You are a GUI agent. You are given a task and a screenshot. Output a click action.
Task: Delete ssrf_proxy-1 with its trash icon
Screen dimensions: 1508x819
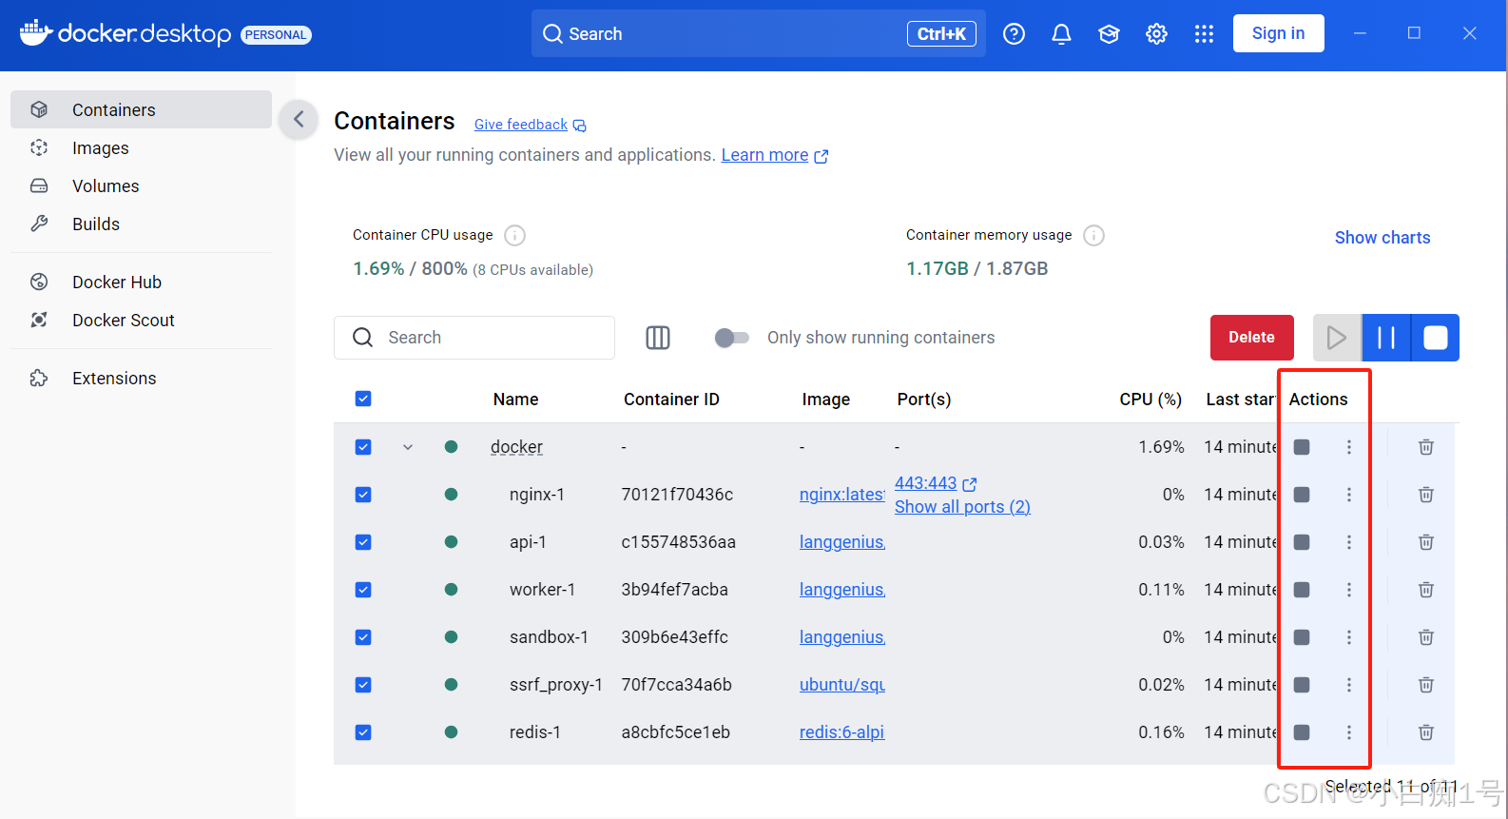click(x=1426, y=685)
